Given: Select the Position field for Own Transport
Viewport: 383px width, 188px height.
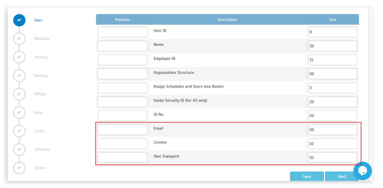Looking at the screenshot, I should tap(122, 158).
